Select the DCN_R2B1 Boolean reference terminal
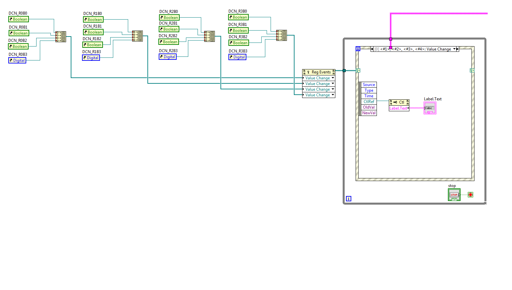This screenshot has height=290, width=512. point(169,29)
